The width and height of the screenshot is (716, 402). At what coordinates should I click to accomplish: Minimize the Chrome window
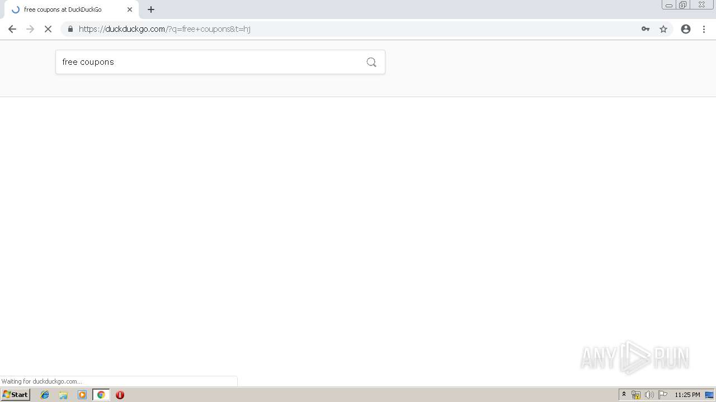(x=668, y=5)
